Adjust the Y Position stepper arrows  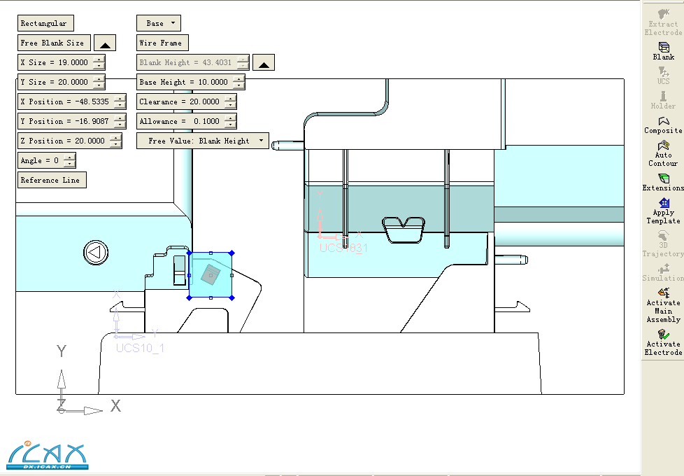pyautogui.click(x=120, y=121)
